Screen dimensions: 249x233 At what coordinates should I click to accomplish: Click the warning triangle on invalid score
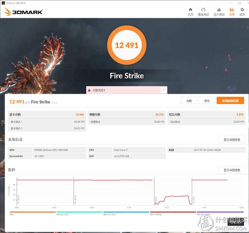click(89, 90)
